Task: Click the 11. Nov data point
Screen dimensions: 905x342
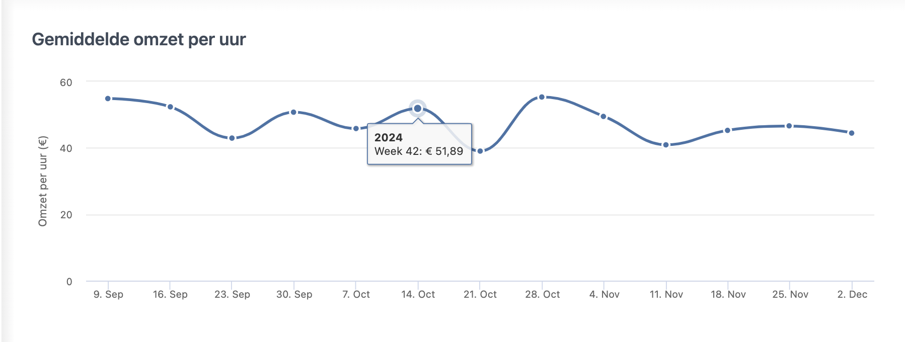Action: point(665,145)
